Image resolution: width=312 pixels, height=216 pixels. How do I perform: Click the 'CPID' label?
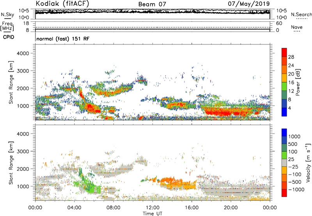[x=9, y=37]
